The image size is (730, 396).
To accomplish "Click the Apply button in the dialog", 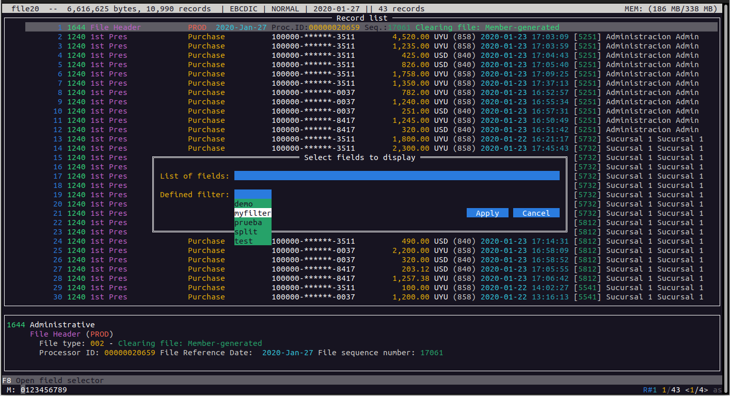I will pyautogui.click(x=487, y=213).
